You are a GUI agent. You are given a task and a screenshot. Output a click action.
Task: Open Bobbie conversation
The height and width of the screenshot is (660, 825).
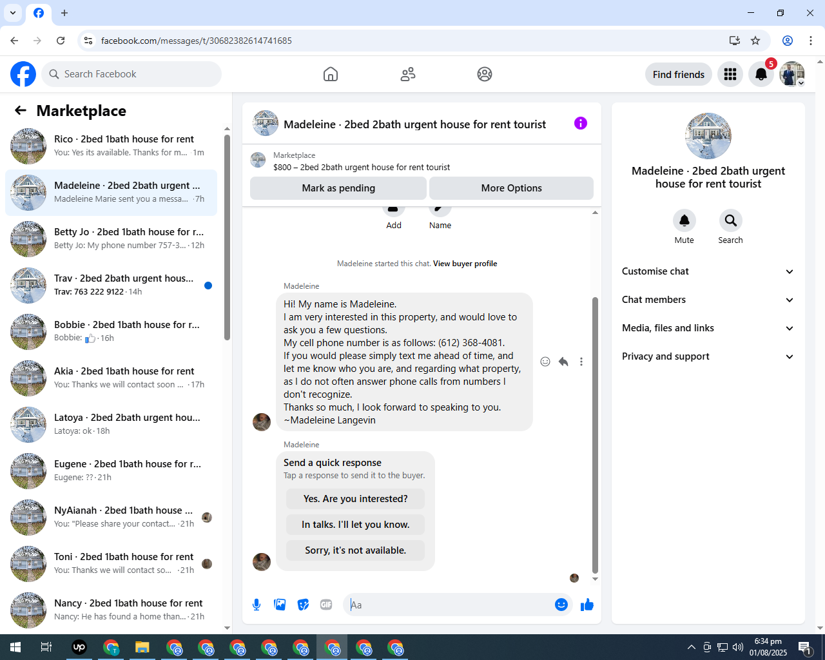111,332
